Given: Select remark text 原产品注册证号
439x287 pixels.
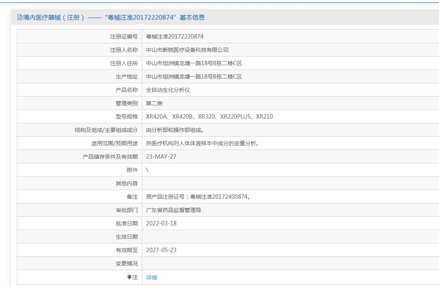Looking at the screenshot, I should pyautogui.click(x=198, y=197).
